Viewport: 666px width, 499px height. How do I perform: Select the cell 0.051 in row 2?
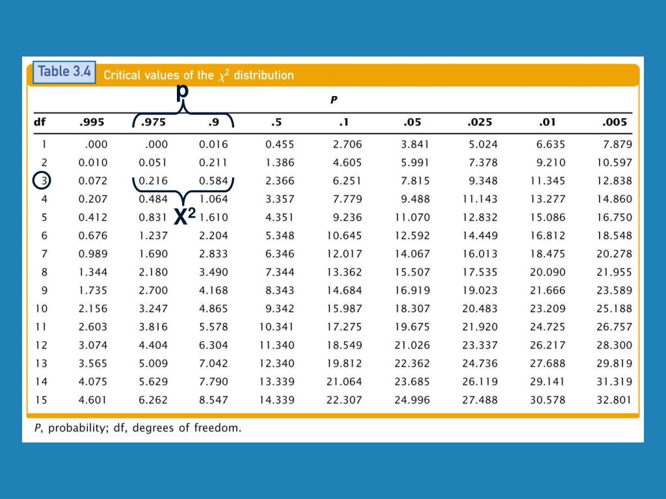153,163
